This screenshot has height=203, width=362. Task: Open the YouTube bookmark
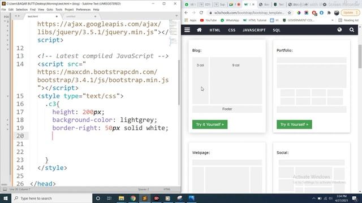(x=208, y=20)
